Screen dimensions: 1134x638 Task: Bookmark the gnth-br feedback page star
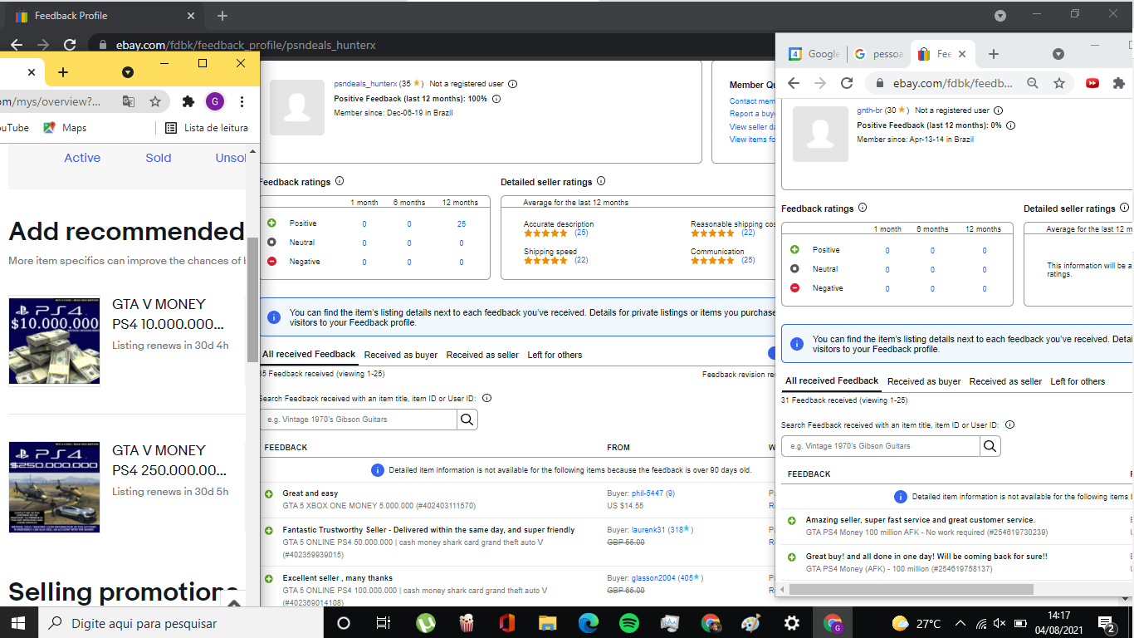[1059, 83]
